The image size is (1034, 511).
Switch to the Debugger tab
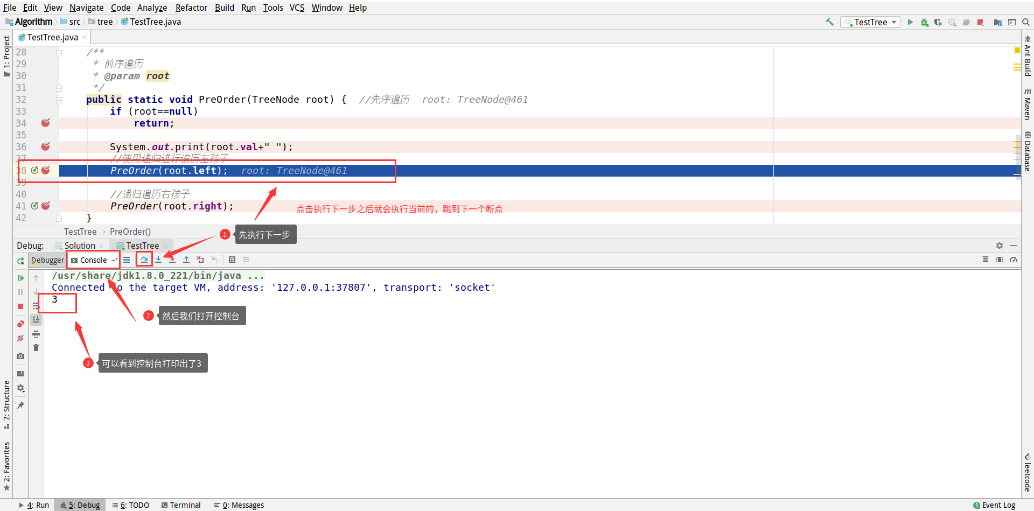click(x=47, y=260)
